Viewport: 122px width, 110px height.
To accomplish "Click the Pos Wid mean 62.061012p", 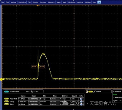I will [33, 99].
